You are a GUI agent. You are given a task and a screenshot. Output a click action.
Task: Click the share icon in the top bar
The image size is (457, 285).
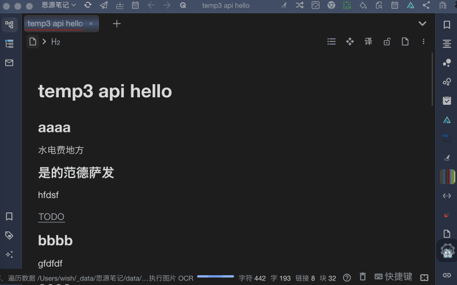tap(426, 5)
